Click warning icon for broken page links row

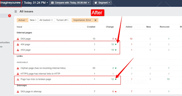18,79
